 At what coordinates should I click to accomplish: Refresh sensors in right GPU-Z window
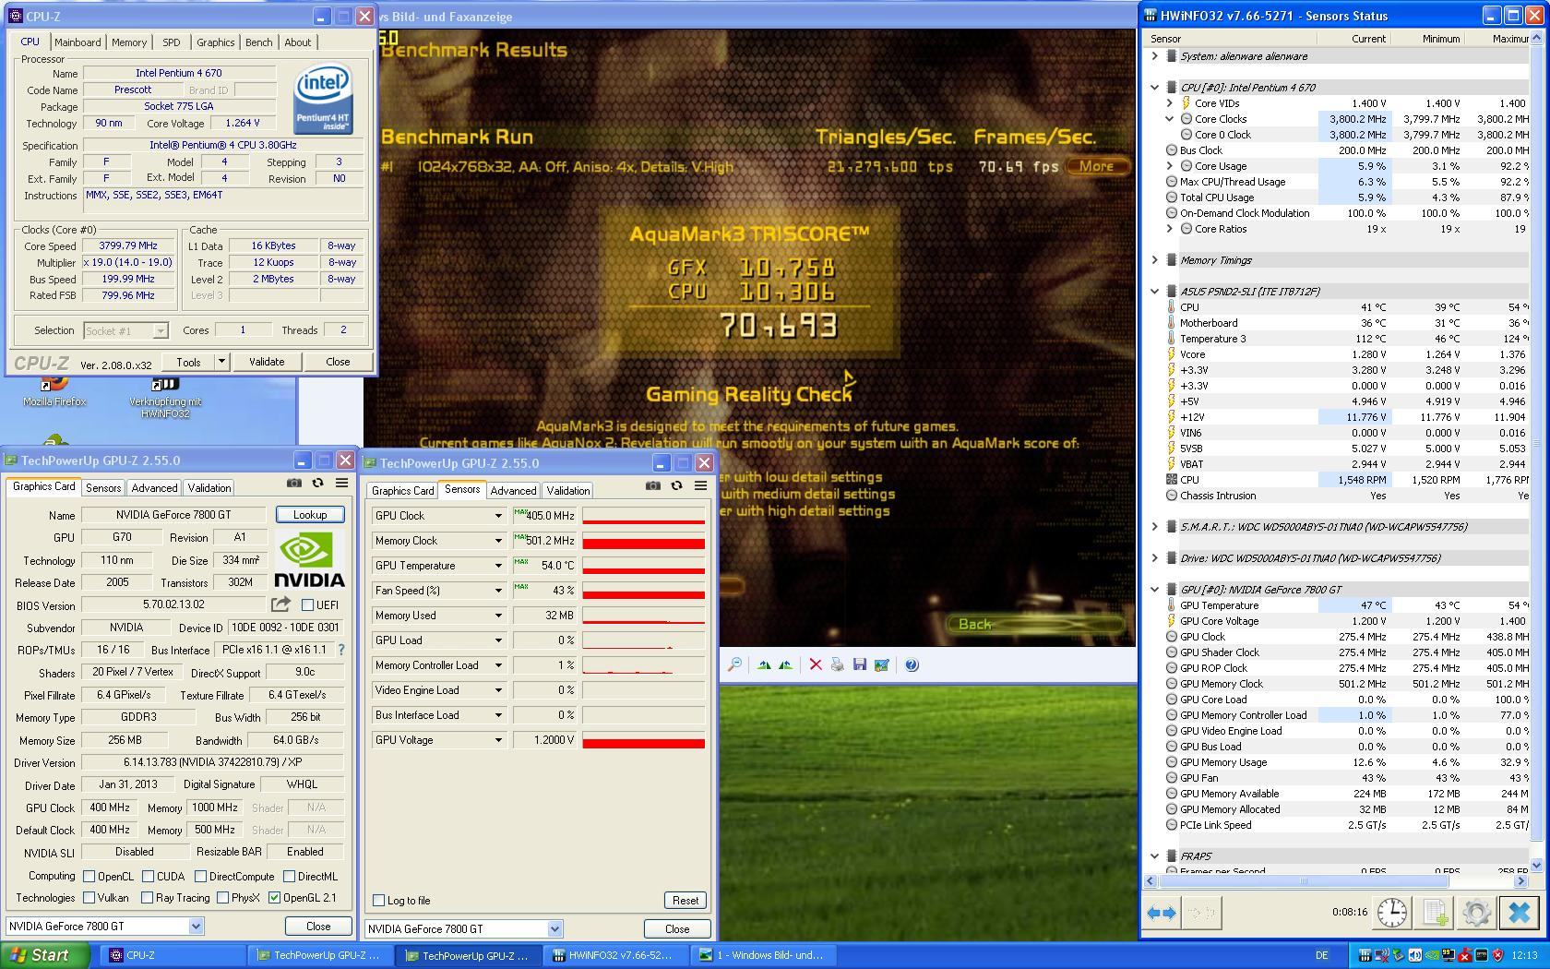pos(676,485)
